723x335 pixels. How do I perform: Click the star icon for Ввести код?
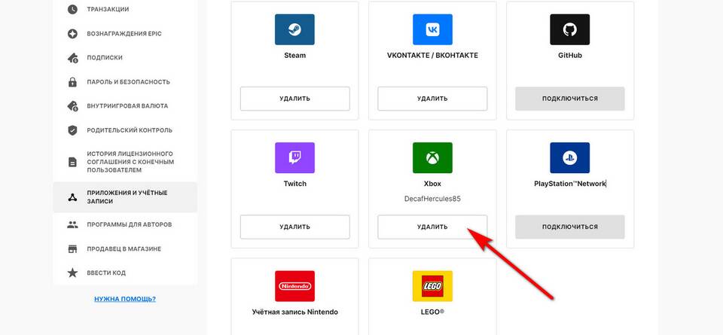72,273
